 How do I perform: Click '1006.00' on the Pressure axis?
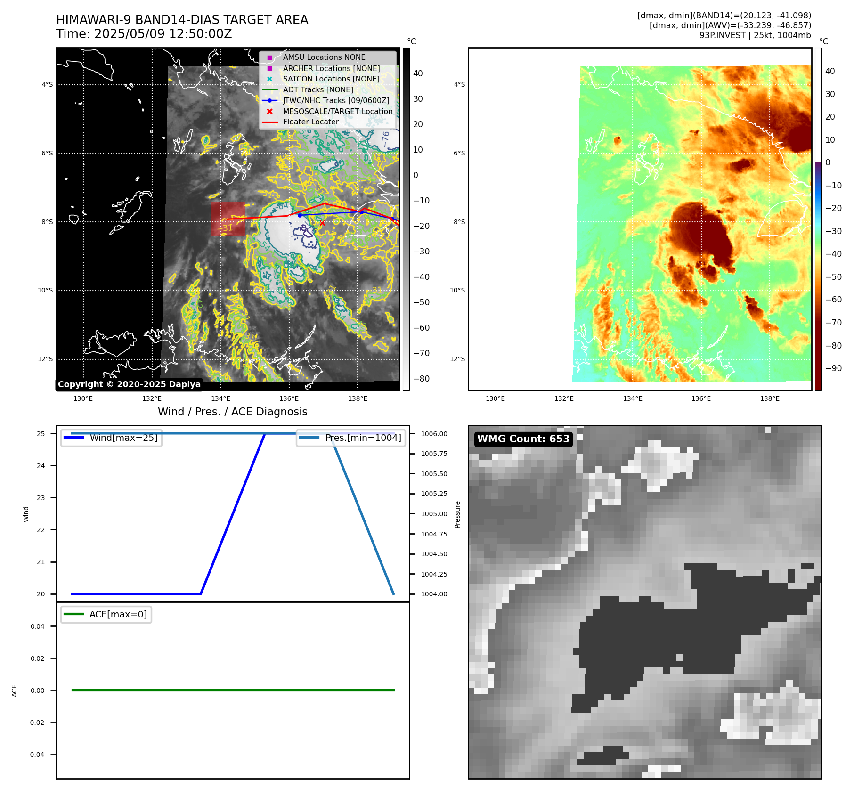(434, 434)
